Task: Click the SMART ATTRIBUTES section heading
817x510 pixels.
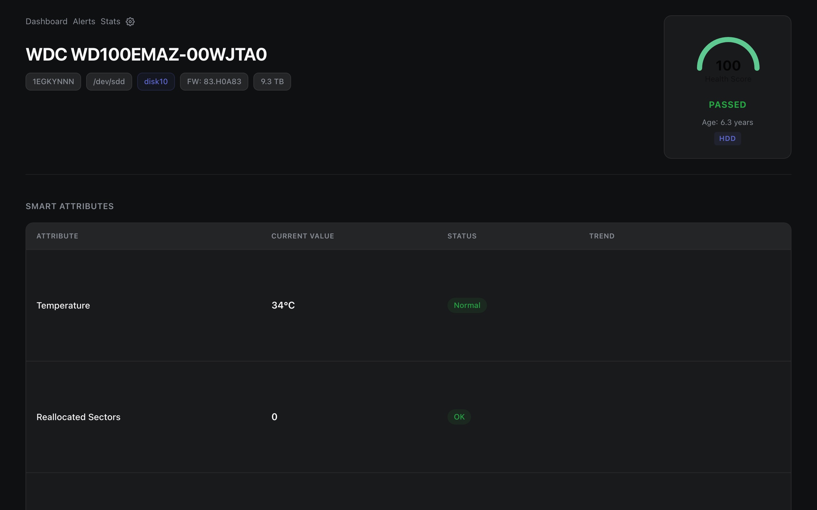Action: coord(70,207)
